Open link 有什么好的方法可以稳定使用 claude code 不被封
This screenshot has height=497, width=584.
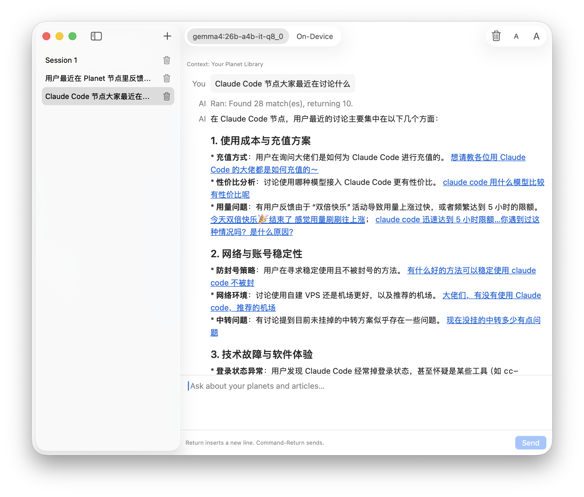click(x=471, y=271)
